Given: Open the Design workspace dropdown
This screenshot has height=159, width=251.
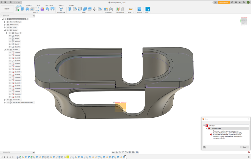Looking at the screenshot, I should tap(7, 9).
